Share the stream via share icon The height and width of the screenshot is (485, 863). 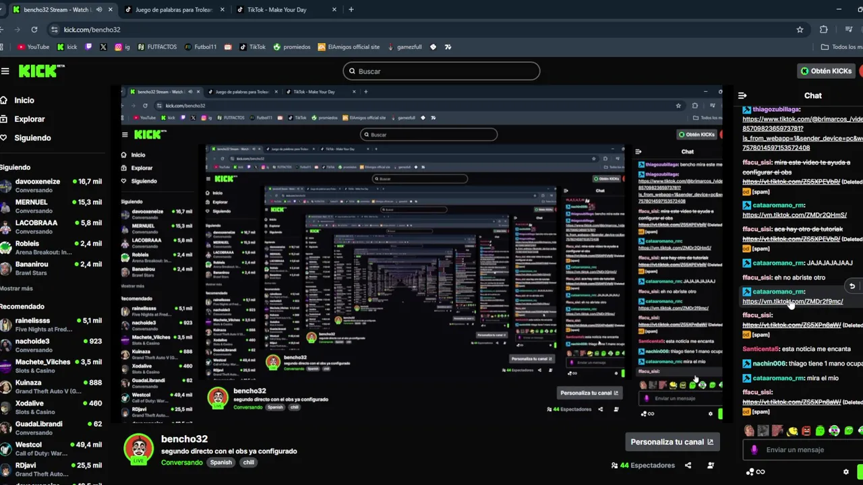pyautogui.click(x=688, y=465)
